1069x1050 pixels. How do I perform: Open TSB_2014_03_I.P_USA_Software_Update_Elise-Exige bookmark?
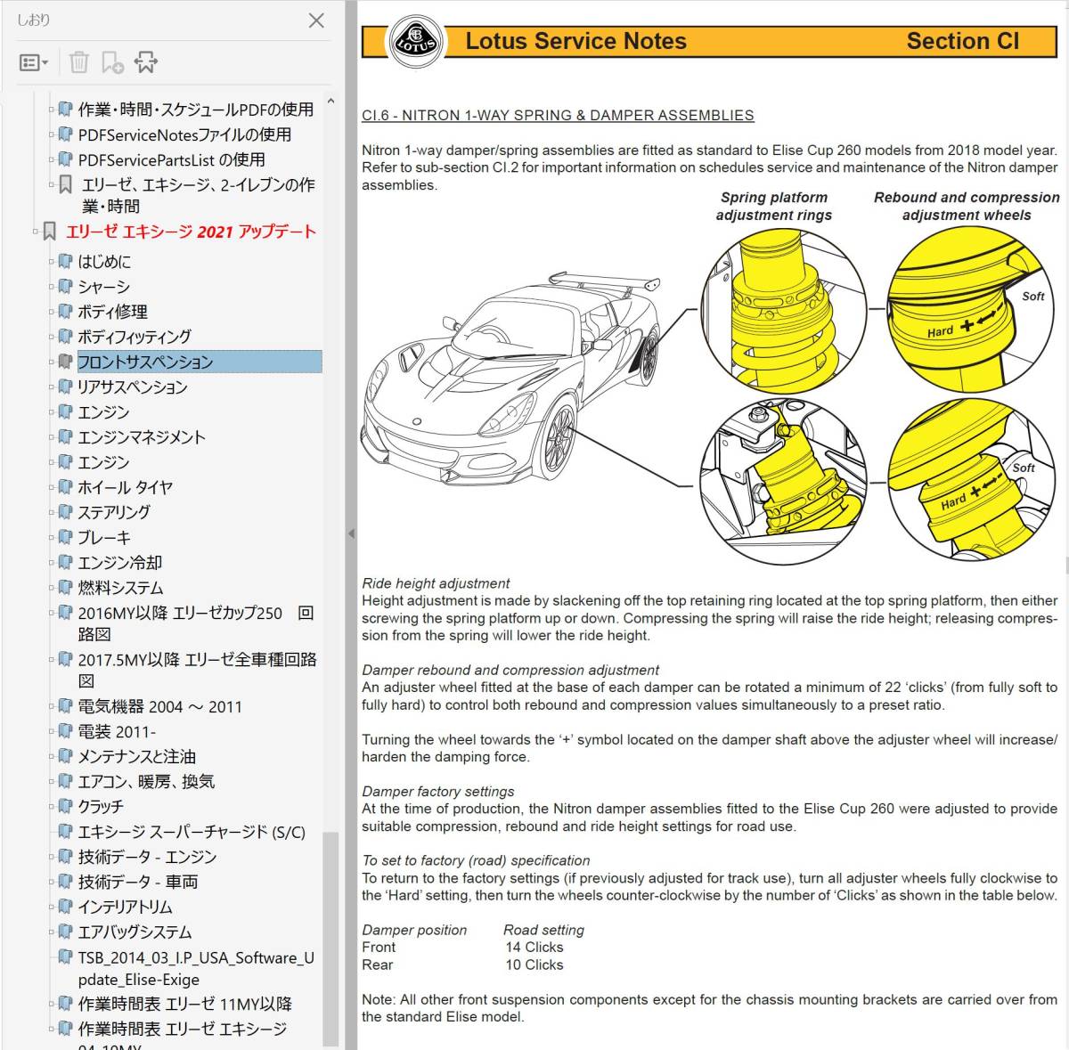click(x=196, y=968)
